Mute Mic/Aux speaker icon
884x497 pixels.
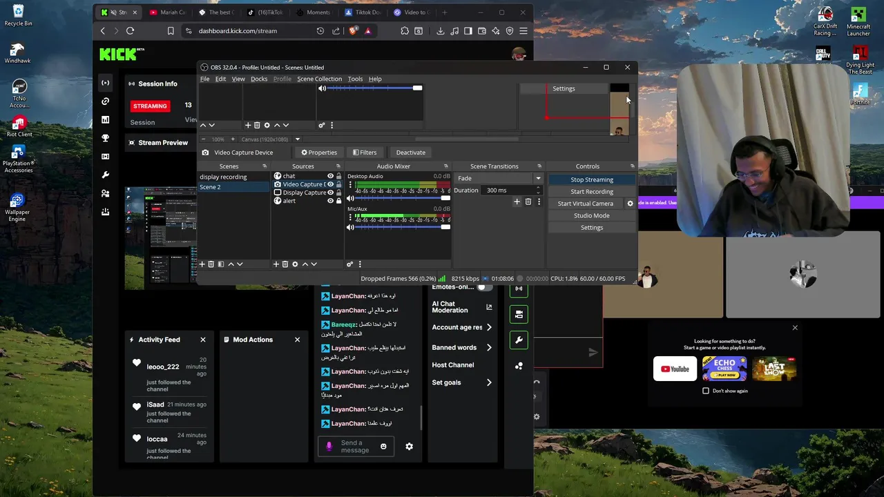coord(350,227)
